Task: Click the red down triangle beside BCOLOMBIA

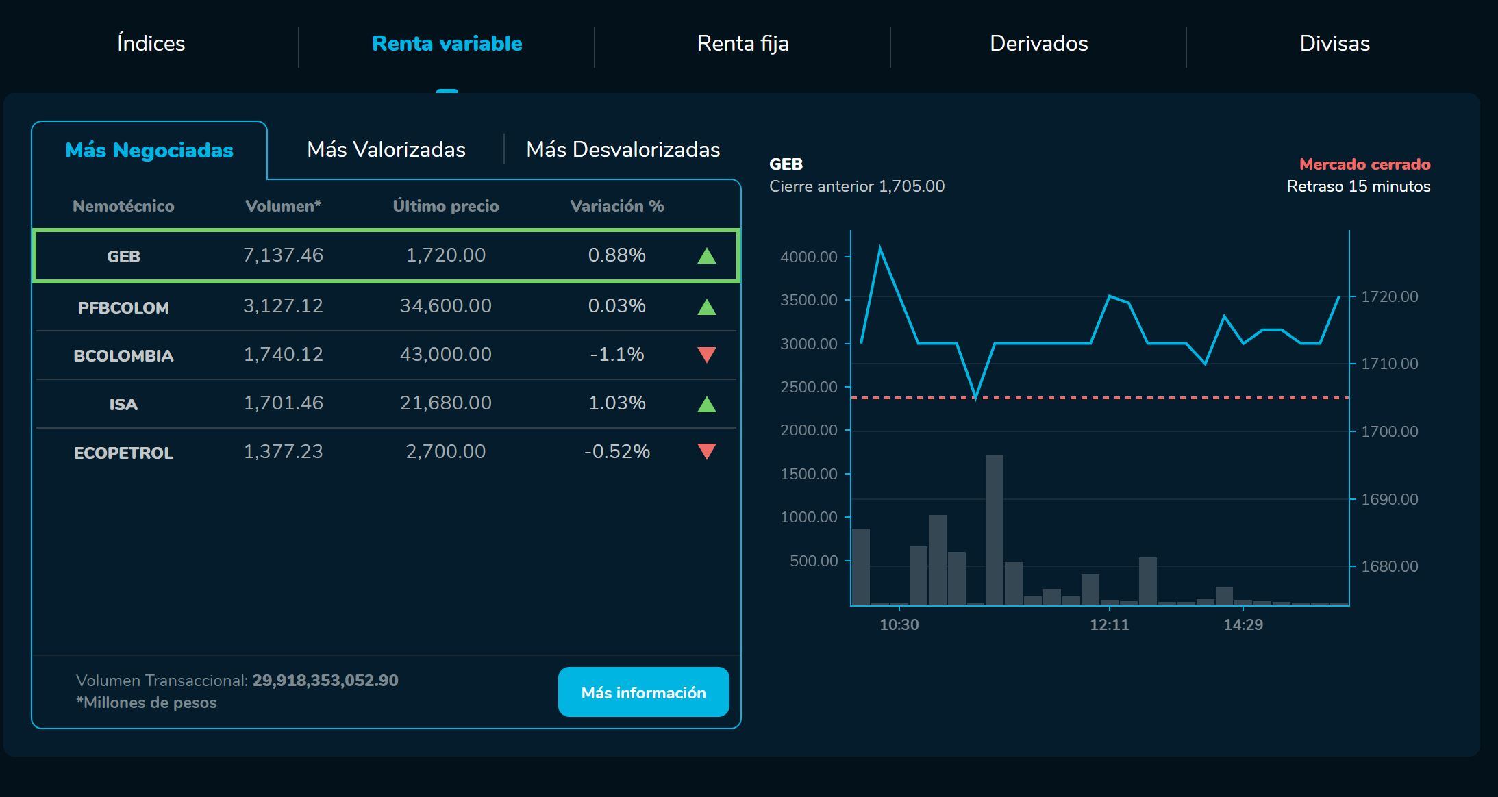Action: click(x=707, y=355)
